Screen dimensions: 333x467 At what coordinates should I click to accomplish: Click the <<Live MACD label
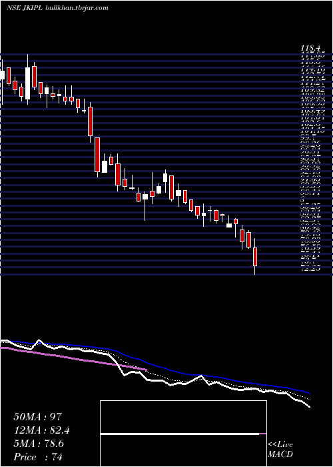tap(280, 450)
